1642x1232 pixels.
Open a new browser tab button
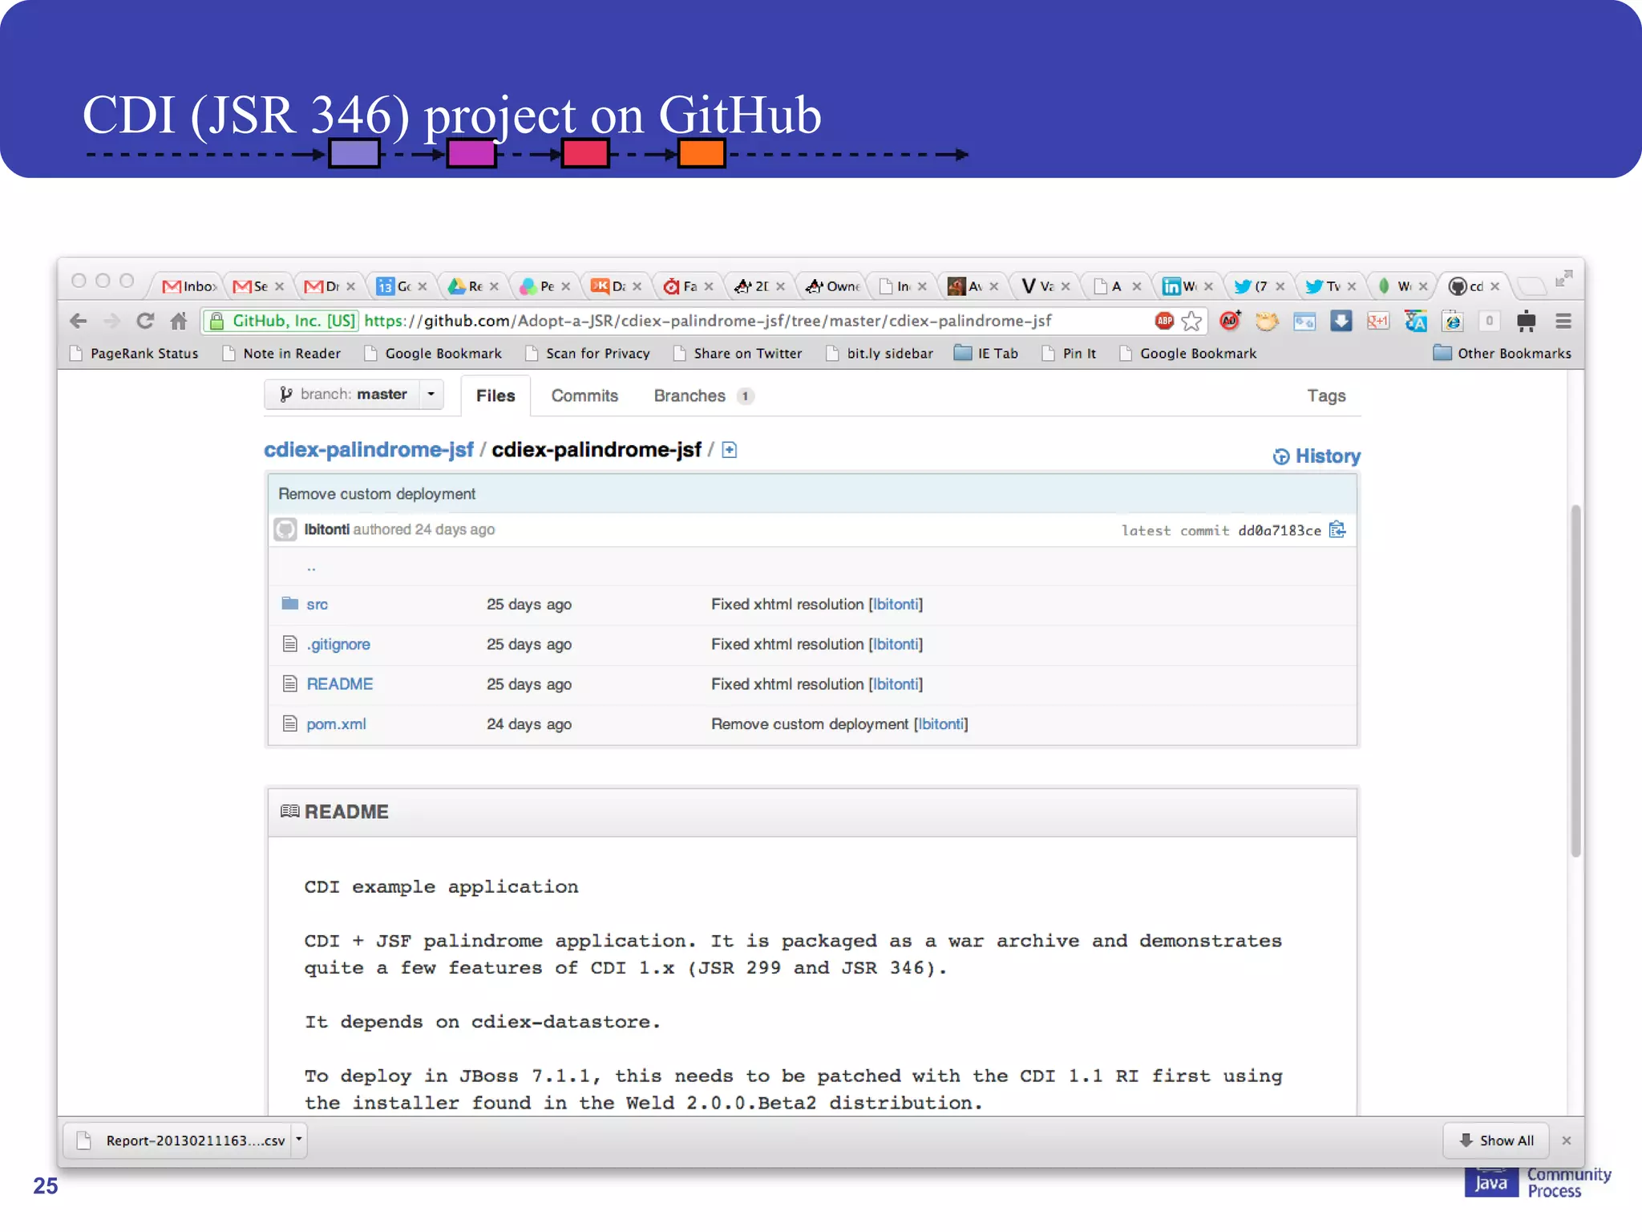1531,286
